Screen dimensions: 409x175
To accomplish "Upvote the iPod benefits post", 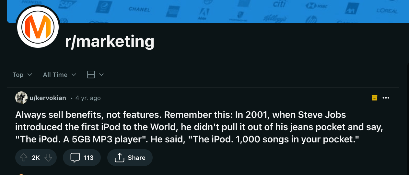I will coord(23,158).
